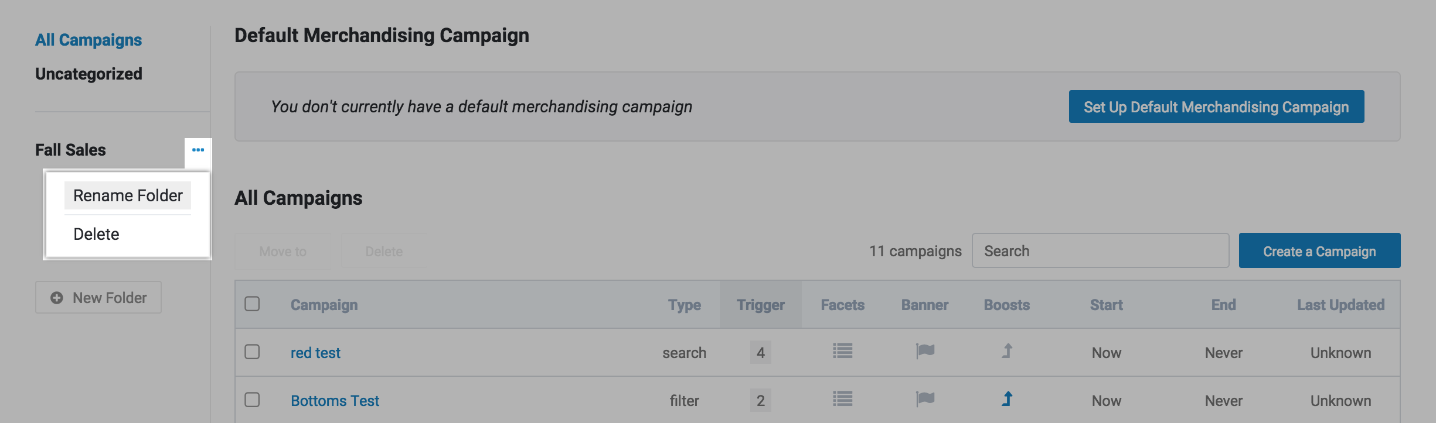Viewport: 1436px width, 423px height.
Task: Click banner flag icon for red test
Action: point(925,352)
